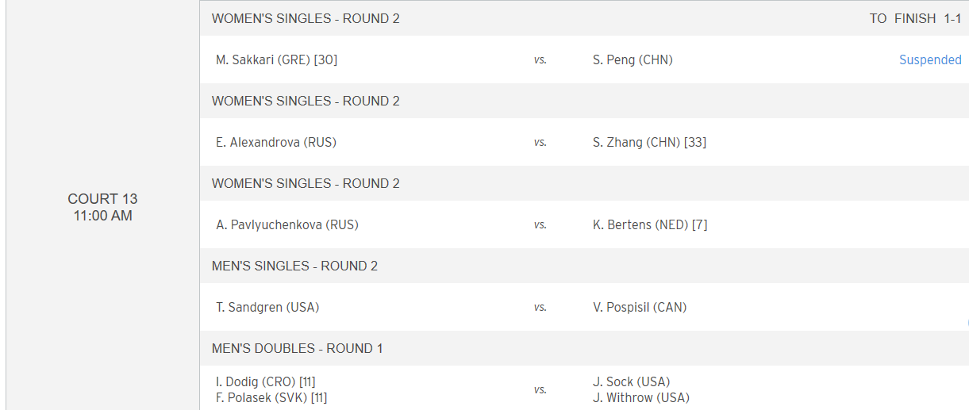The image size is (969, 410).
Task: Click the Court 13 11:00 AM cell
Action: 103,207
